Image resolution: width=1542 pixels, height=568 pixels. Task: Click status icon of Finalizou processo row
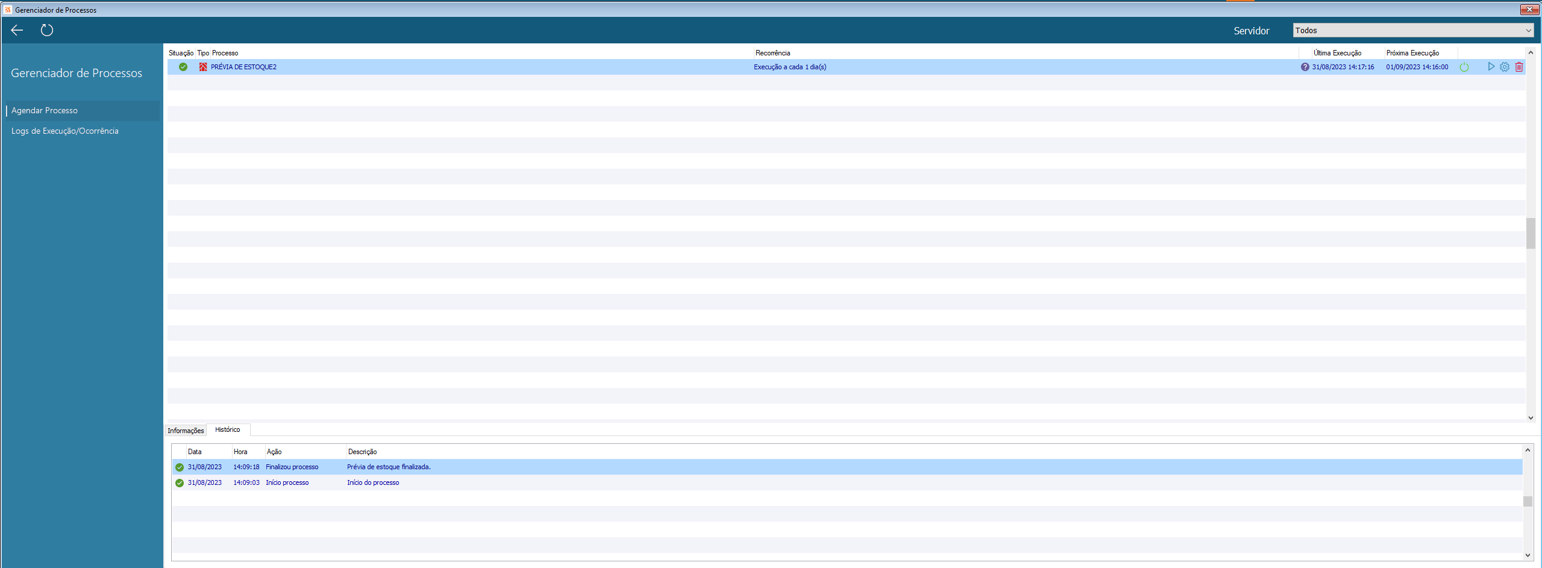click(180, 467)
